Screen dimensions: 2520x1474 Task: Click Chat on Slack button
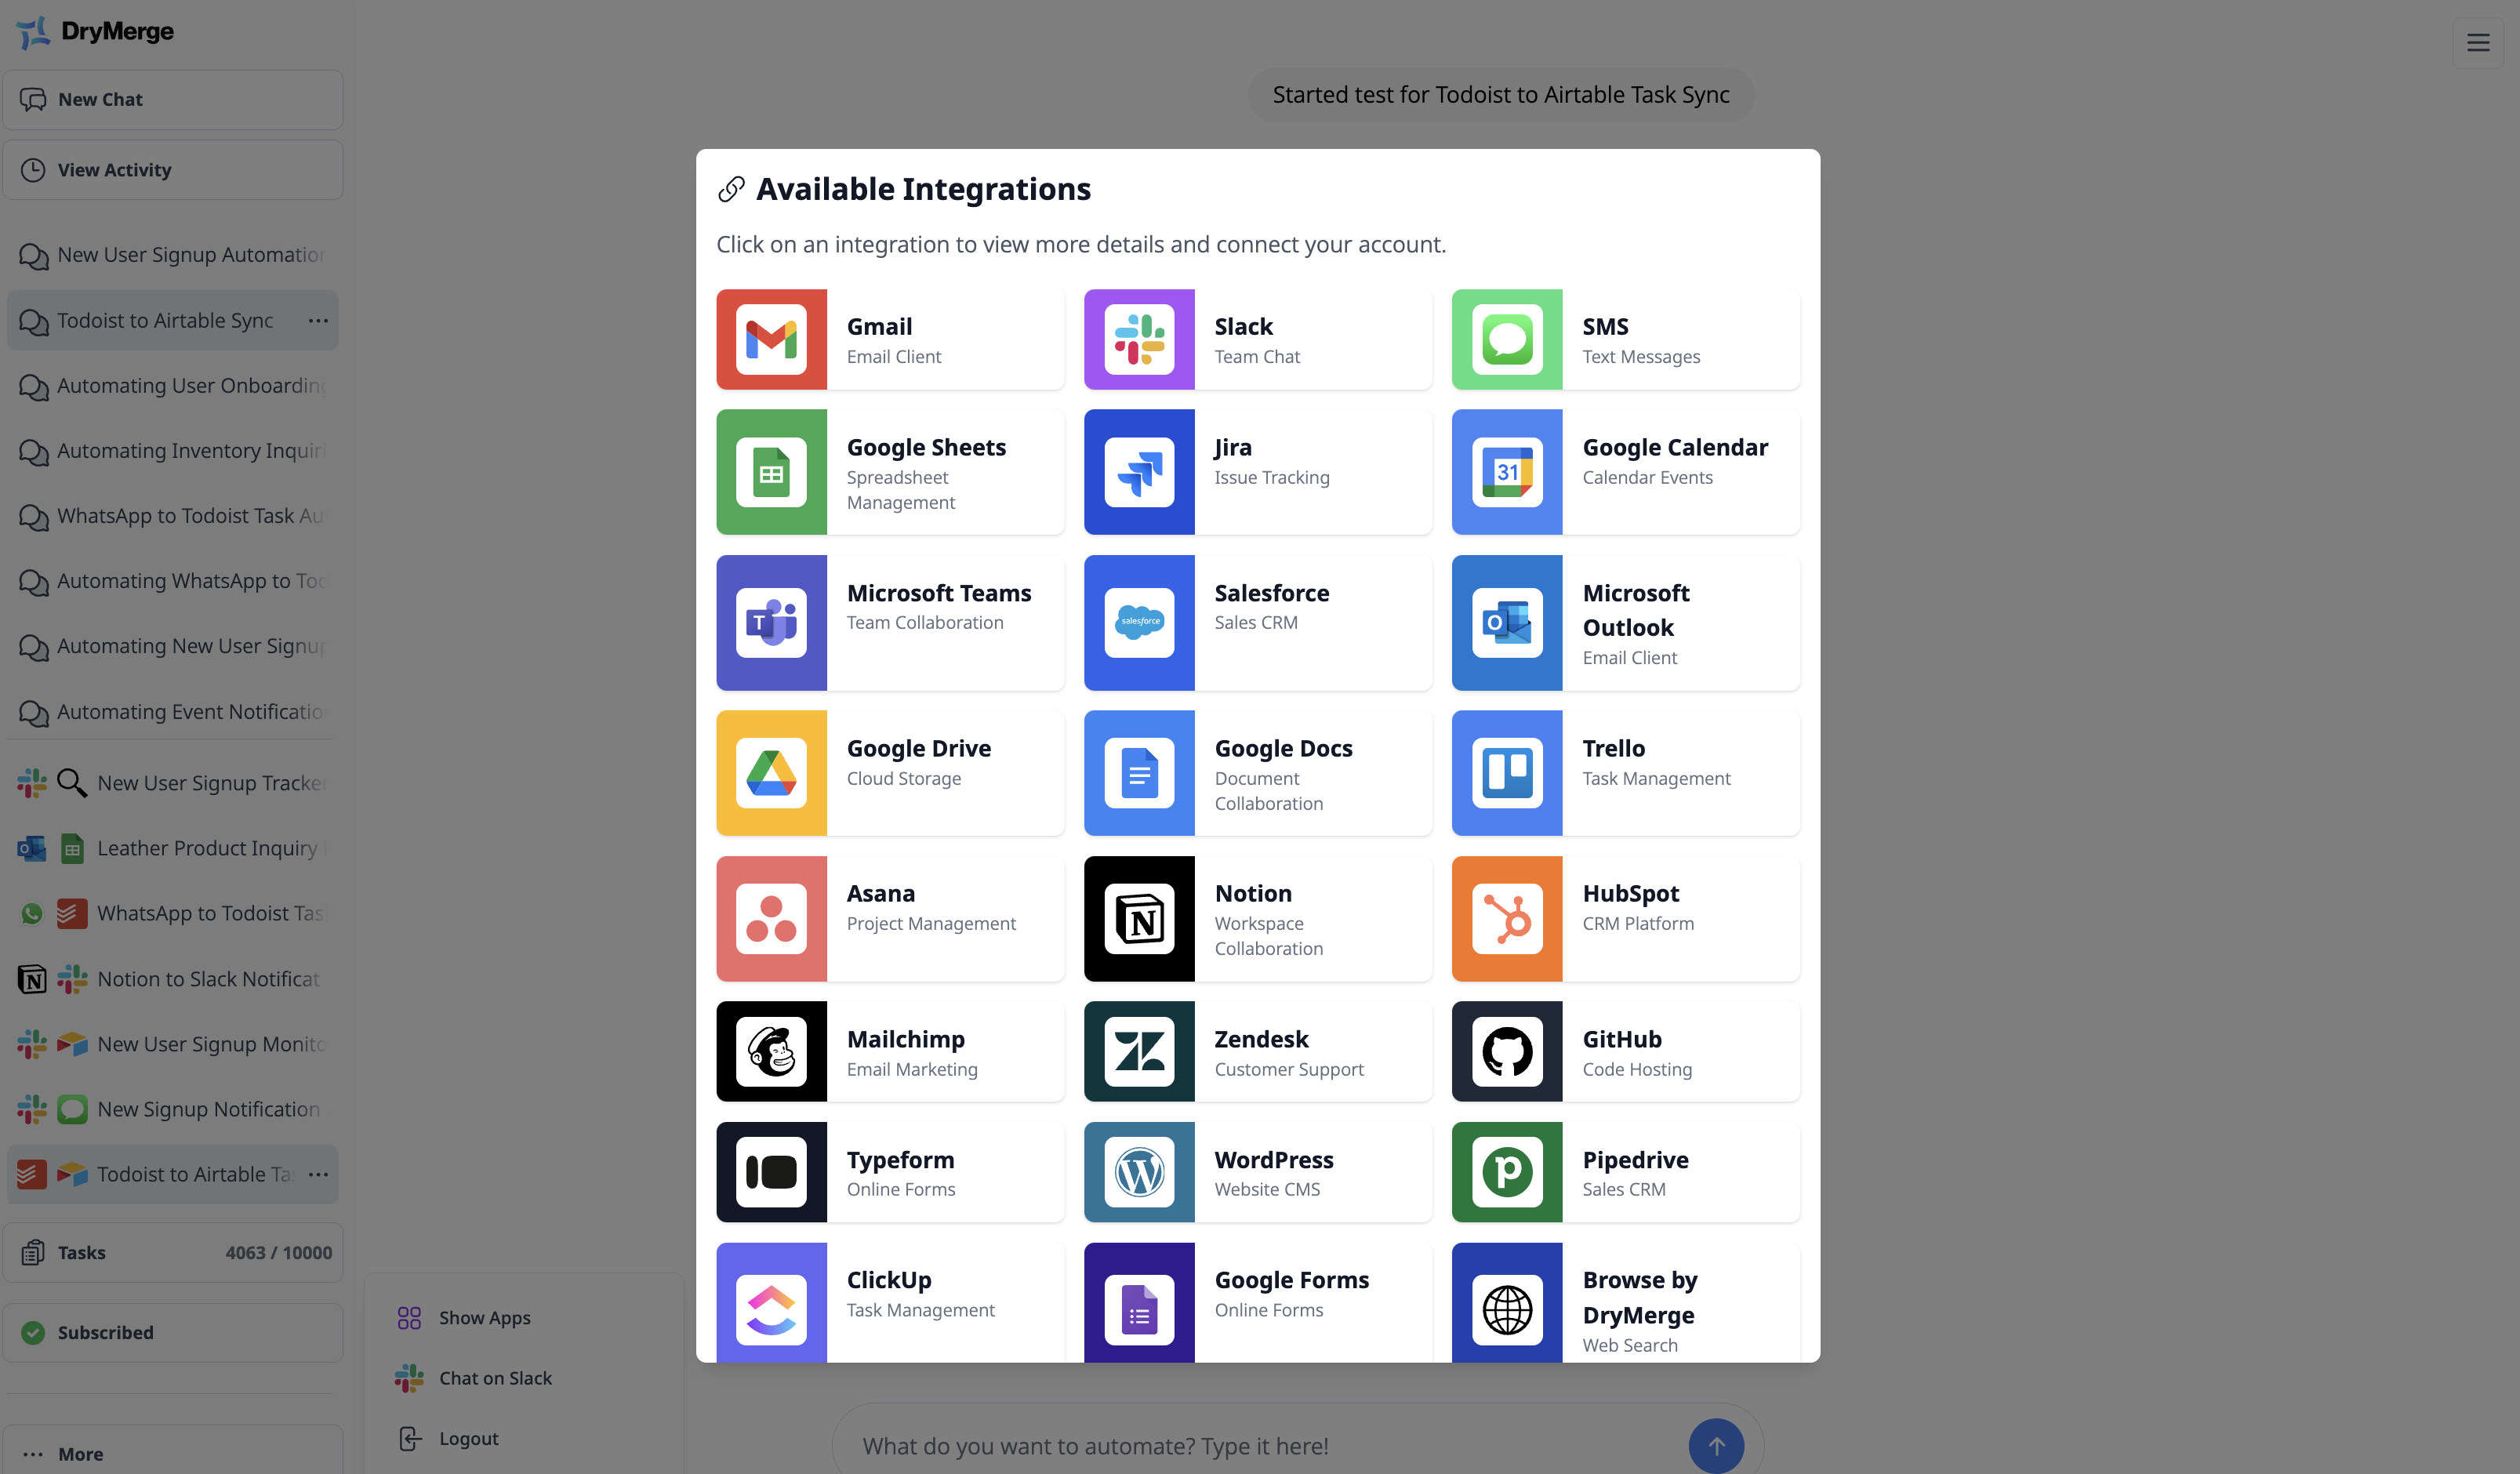coord(495,1378)
